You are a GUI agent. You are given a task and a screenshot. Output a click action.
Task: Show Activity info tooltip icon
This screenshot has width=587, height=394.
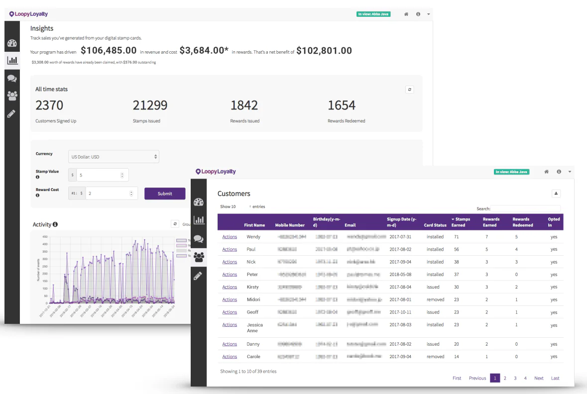point(55,224)
